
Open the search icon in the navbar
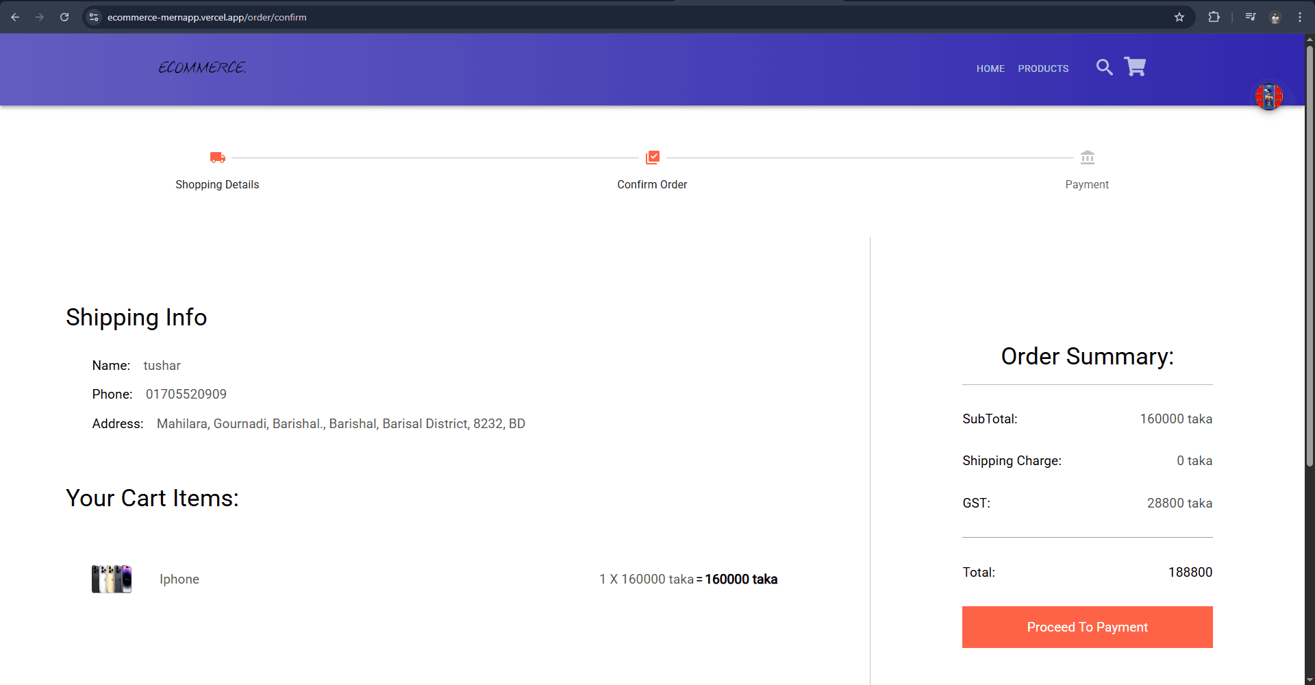click(x=1104, y=67)
